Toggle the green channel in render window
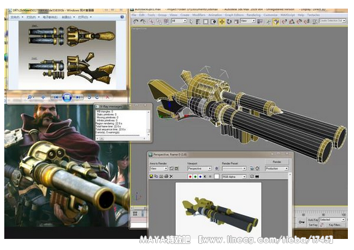The height and width of the screenshot is (250, 354). coord(195,176)
